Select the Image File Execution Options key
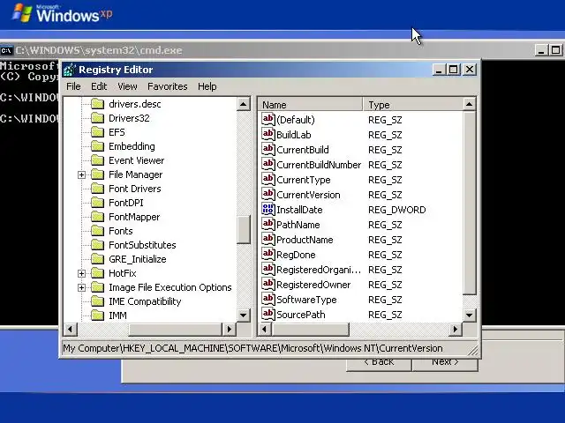This screenshot has width=565, height=423. tap(170, 287)
